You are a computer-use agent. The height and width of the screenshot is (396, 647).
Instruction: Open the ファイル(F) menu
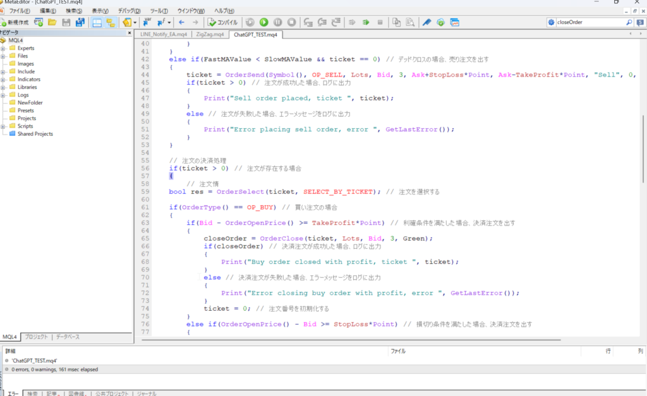[x=20, y=11]
